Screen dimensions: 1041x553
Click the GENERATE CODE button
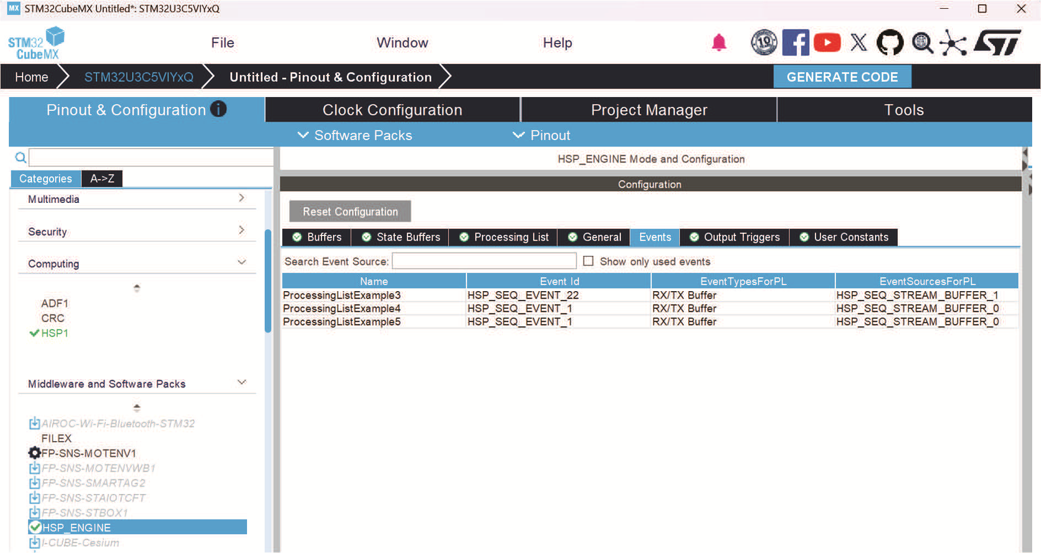click(x=842, y=77)
